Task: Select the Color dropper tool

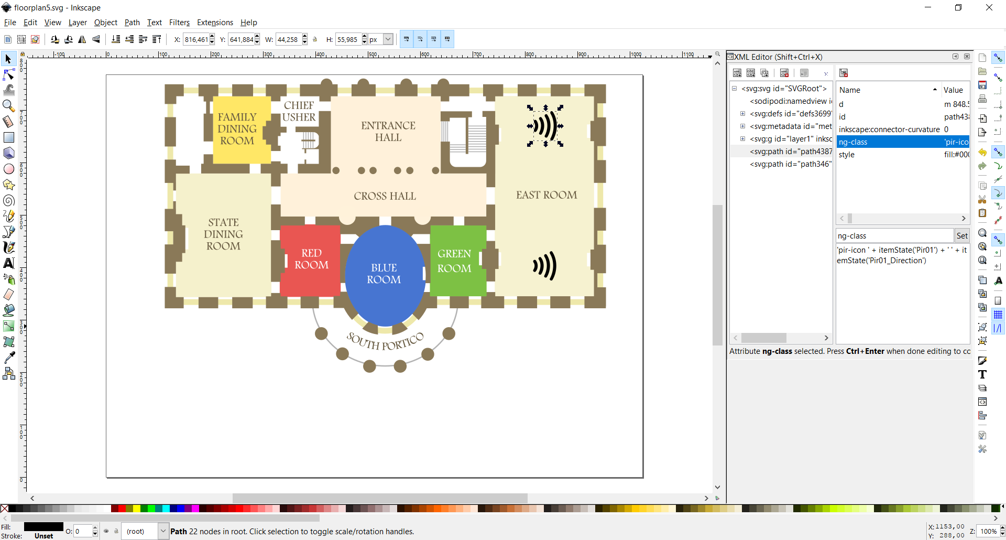Action: coord(9,358)
